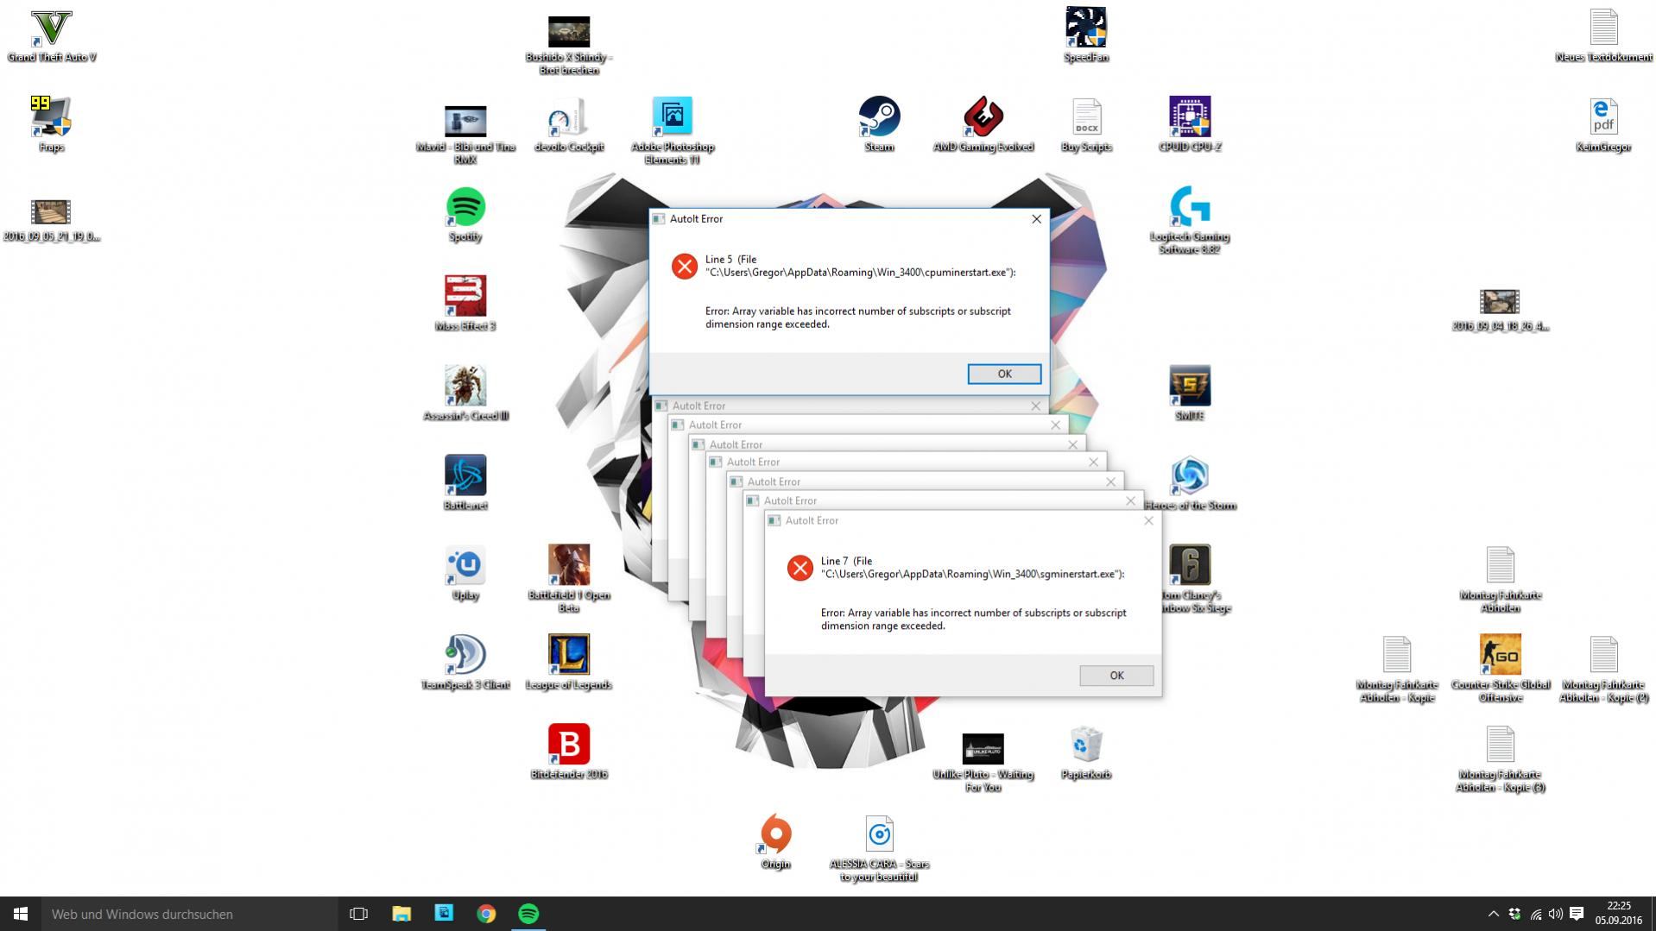The height and width of the screenshot is (931, 1656).
Task: Show hidden system tray icons
Action: (1493, 914)
